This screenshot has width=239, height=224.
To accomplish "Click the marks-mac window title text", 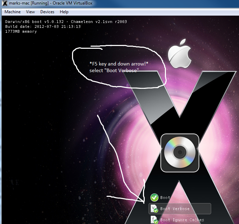I will click(x=50, y=3).
